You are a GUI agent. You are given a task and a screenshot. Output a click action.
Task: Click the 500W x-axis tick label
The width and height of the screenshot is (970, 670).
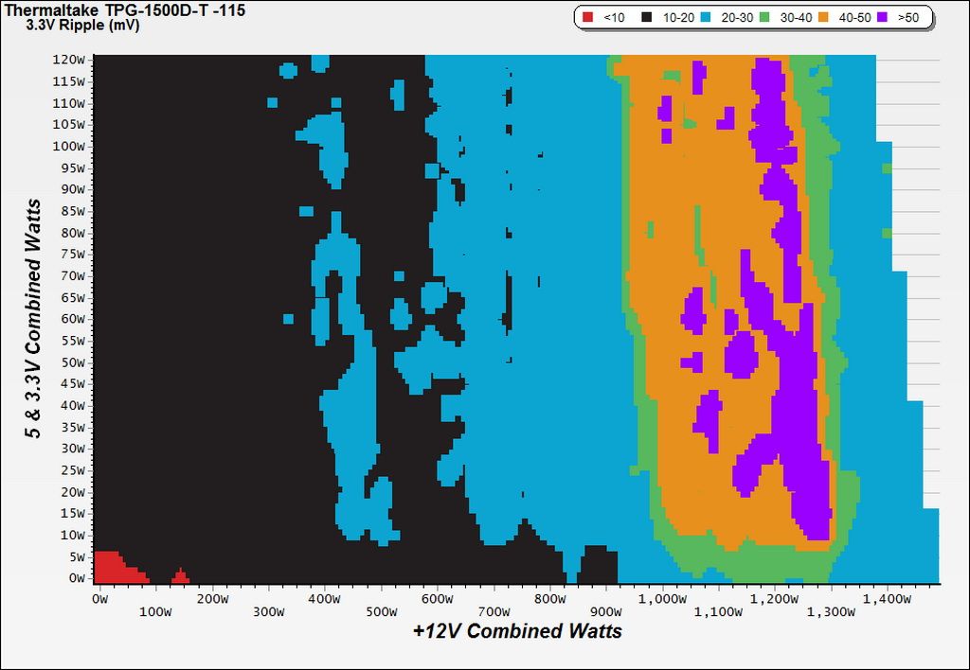point(381,612)
